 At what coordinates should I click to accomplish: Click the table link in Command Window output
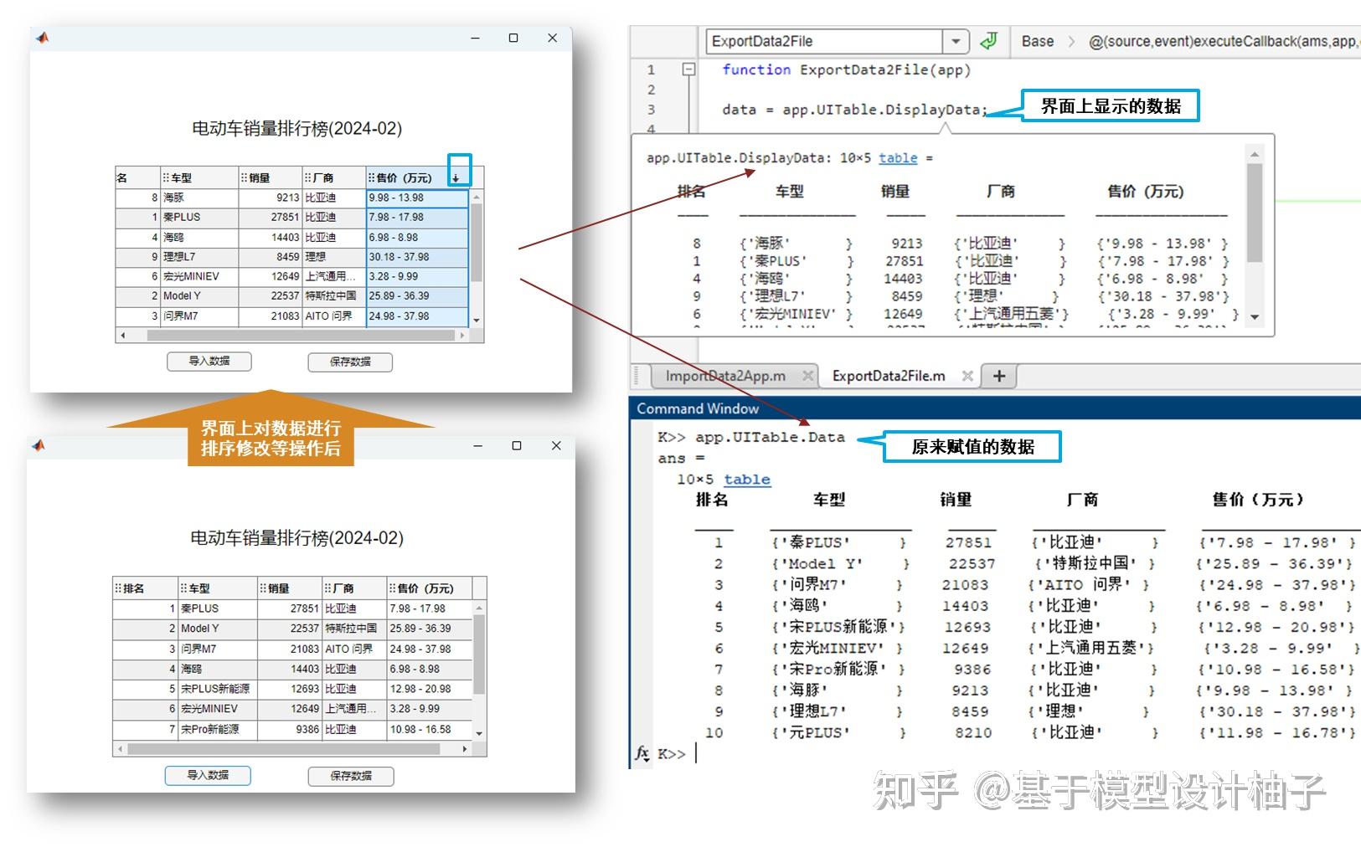coord(747,480)
